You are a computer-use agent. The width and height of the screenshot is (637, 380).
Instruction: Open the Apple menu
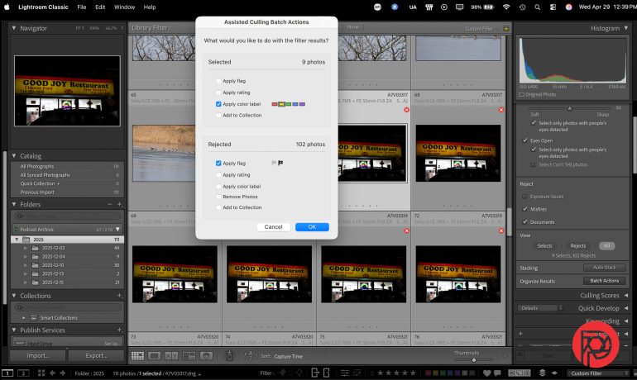click(x=7, y=7)
